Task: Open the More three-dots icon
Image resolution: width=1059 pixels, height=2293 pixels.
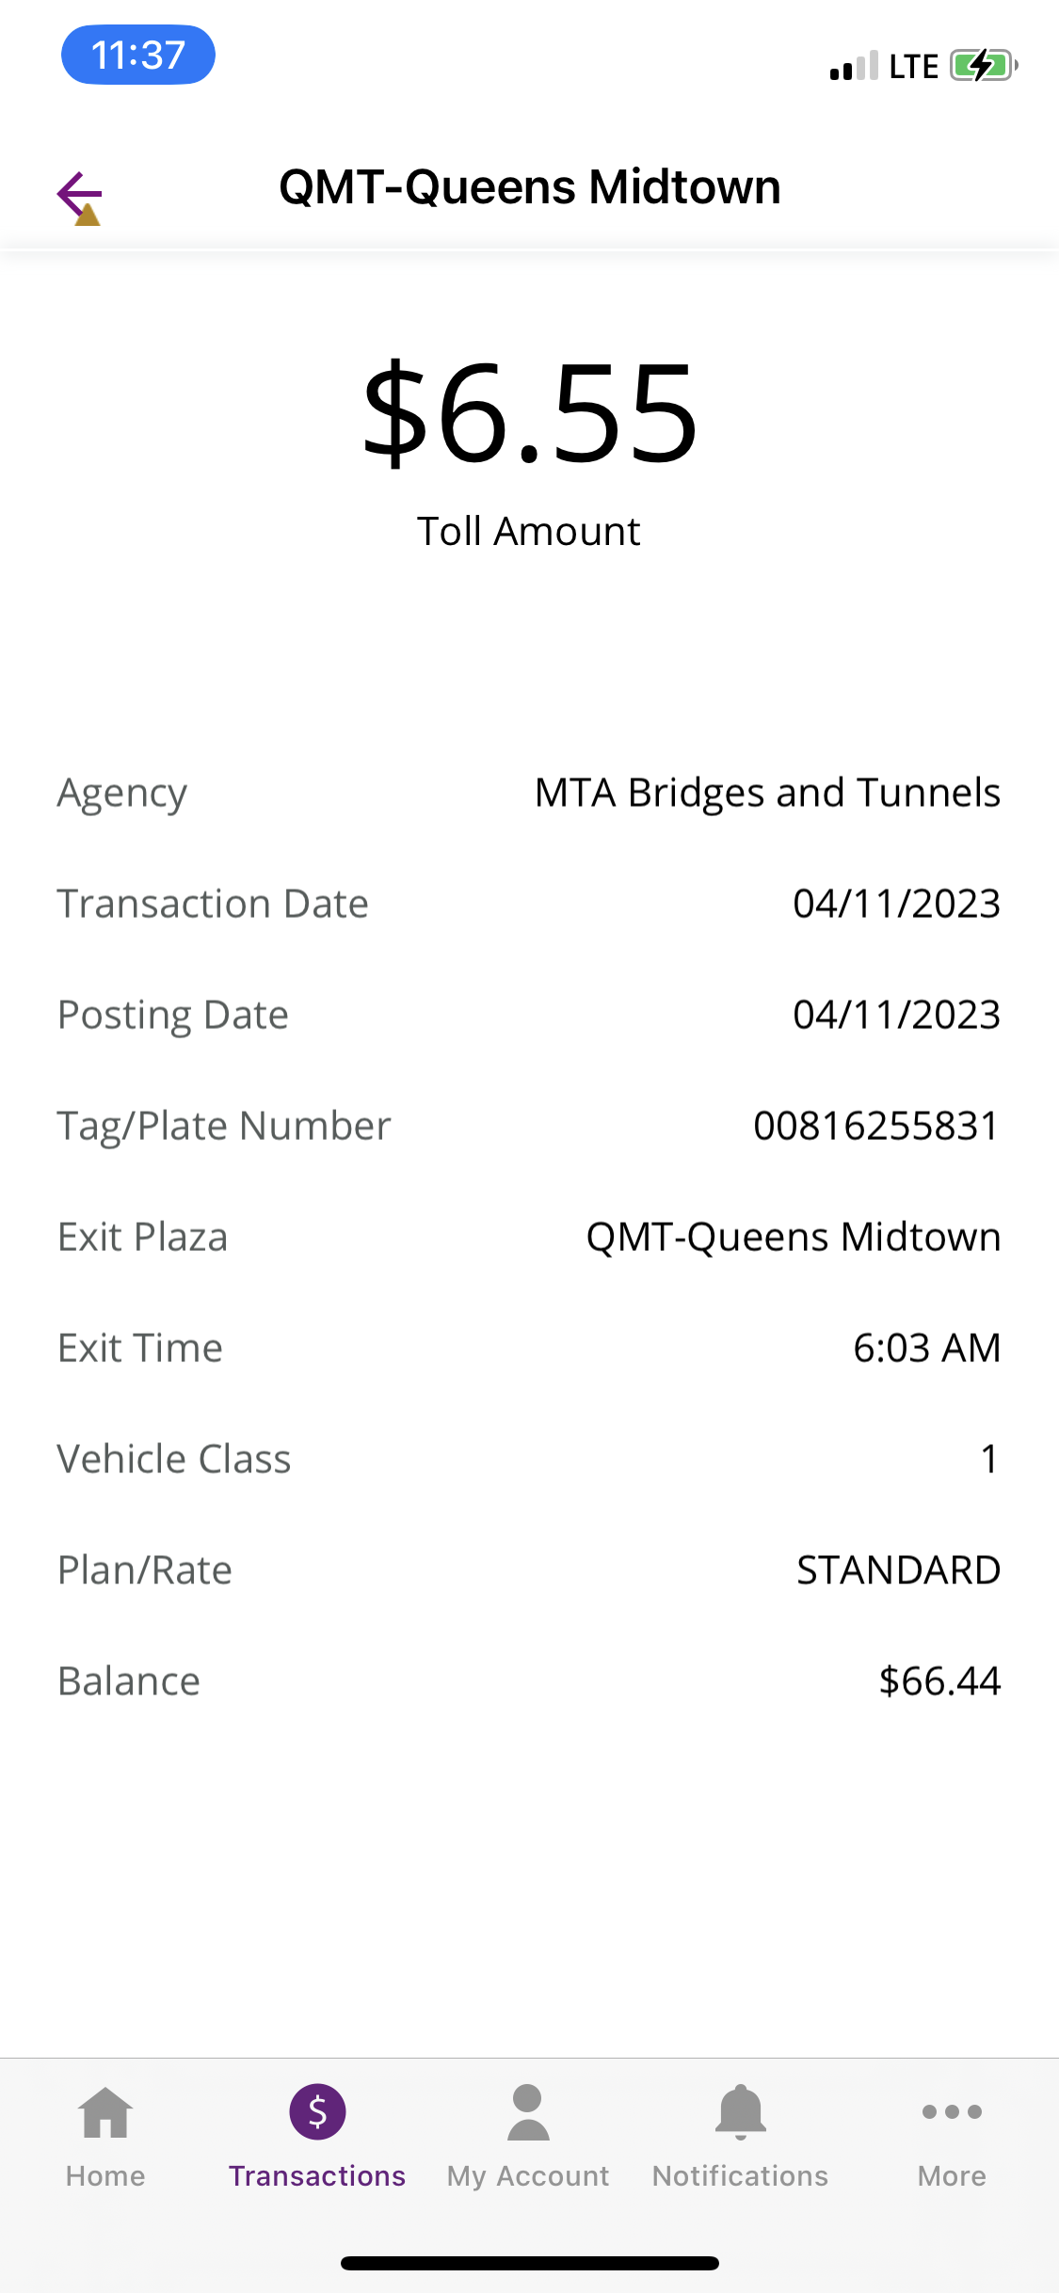Action: (952, 2112)
